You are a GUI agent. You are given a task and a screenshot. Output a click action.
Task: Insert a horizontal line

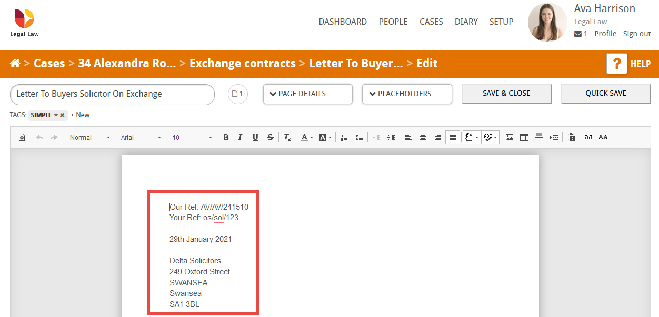point(539,137)
